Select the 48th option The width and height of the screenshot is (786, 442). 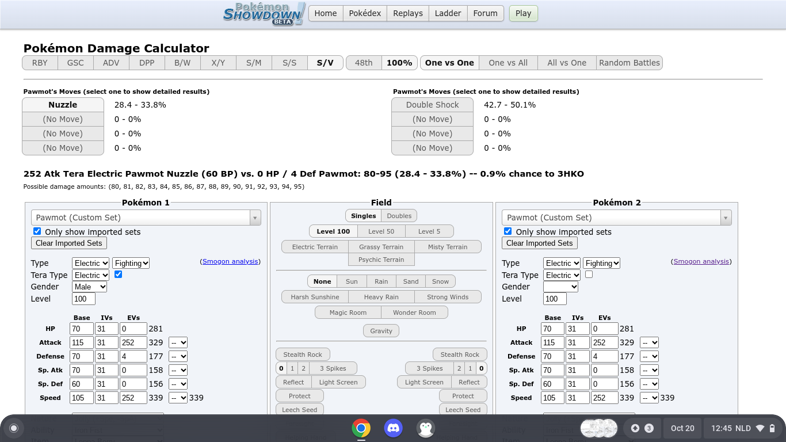point(364,63)
